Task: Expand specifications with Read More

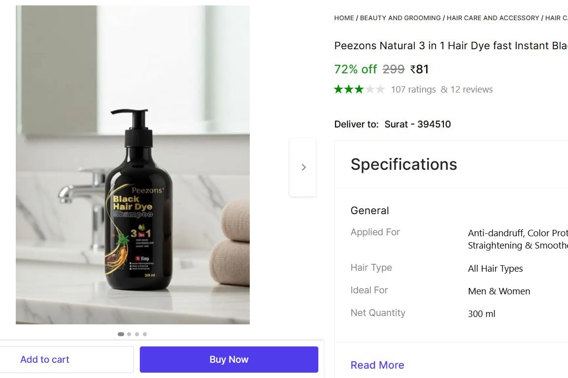Action: coord(377,365)
